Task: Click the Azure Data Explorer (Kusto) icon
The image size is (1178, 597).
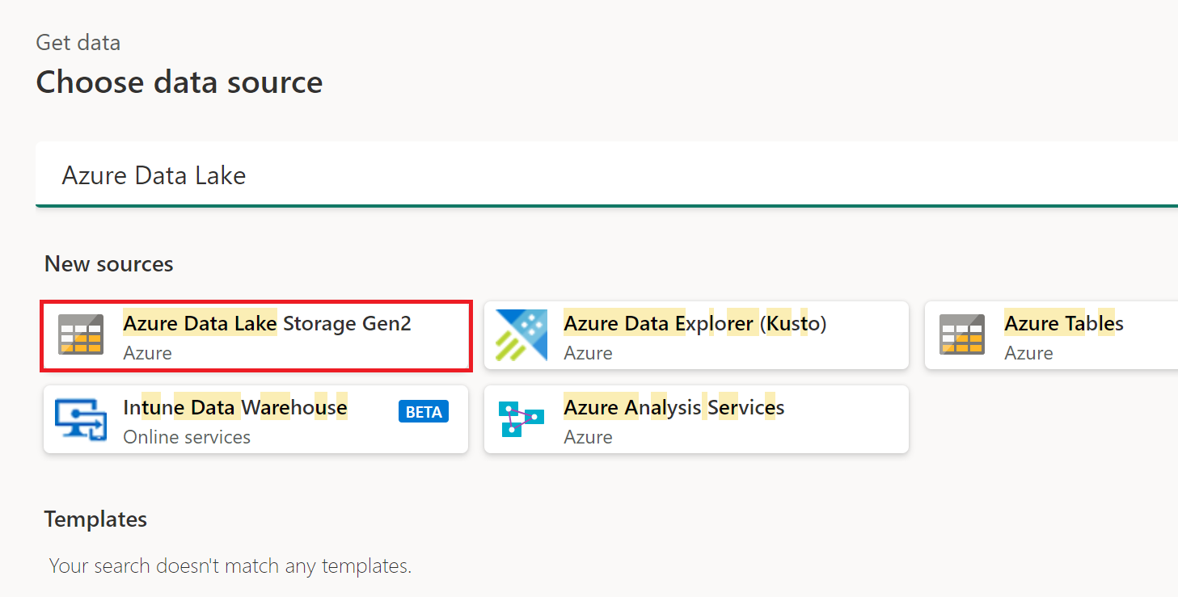Action: [x=521, y=335]
